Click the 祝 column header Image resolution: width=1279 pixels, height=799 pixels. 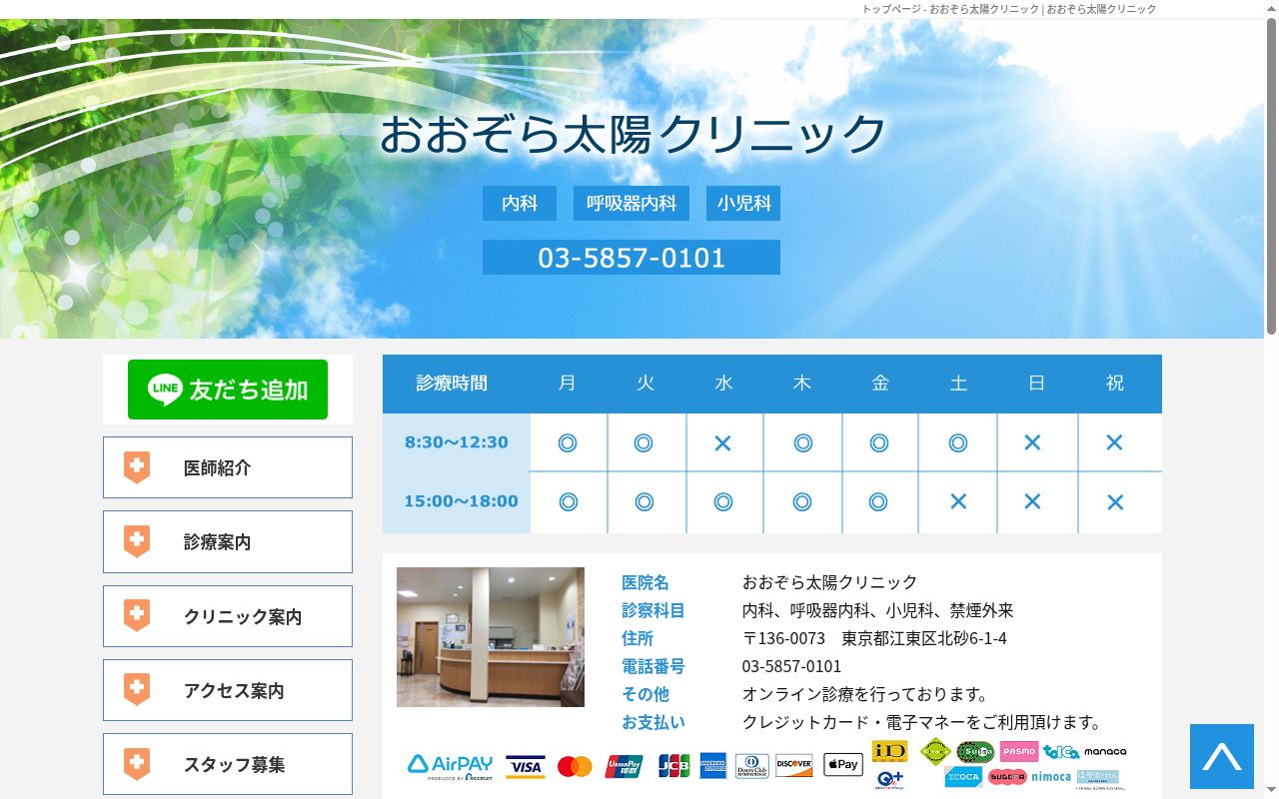click(x=1115, y=384)
